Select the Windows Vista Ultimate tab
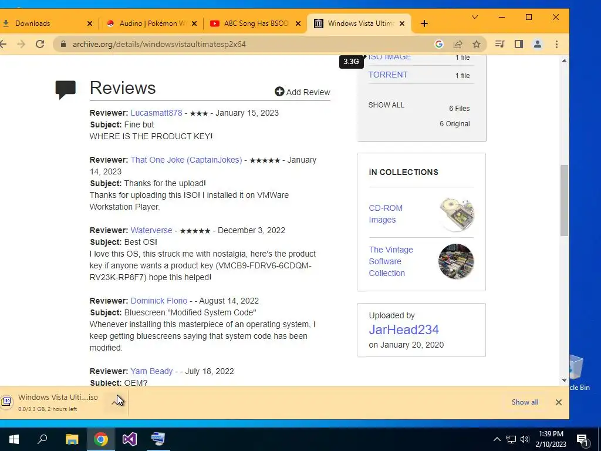This screenshot has width=601, height=451. click(359, 23)
